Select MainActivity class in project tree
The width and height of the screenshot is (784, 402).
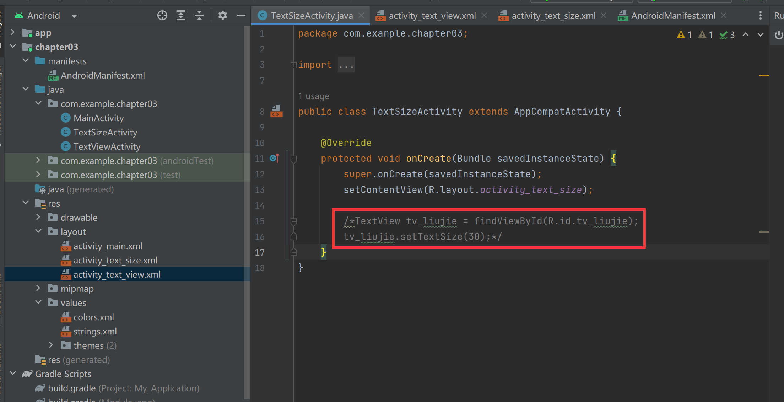98,118
